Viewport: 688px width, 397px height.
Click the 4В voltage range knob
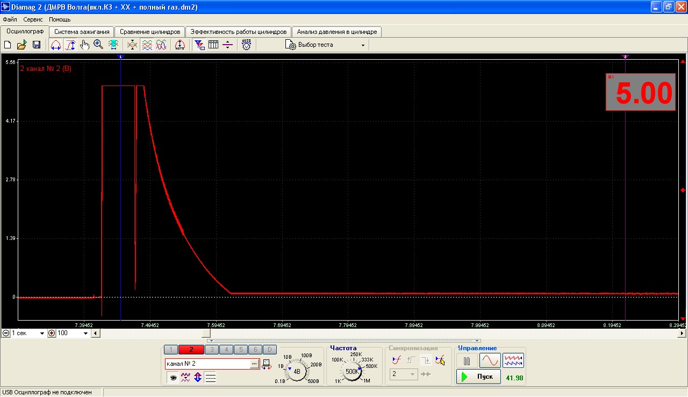pyautogui.click(x=297, y=371)
